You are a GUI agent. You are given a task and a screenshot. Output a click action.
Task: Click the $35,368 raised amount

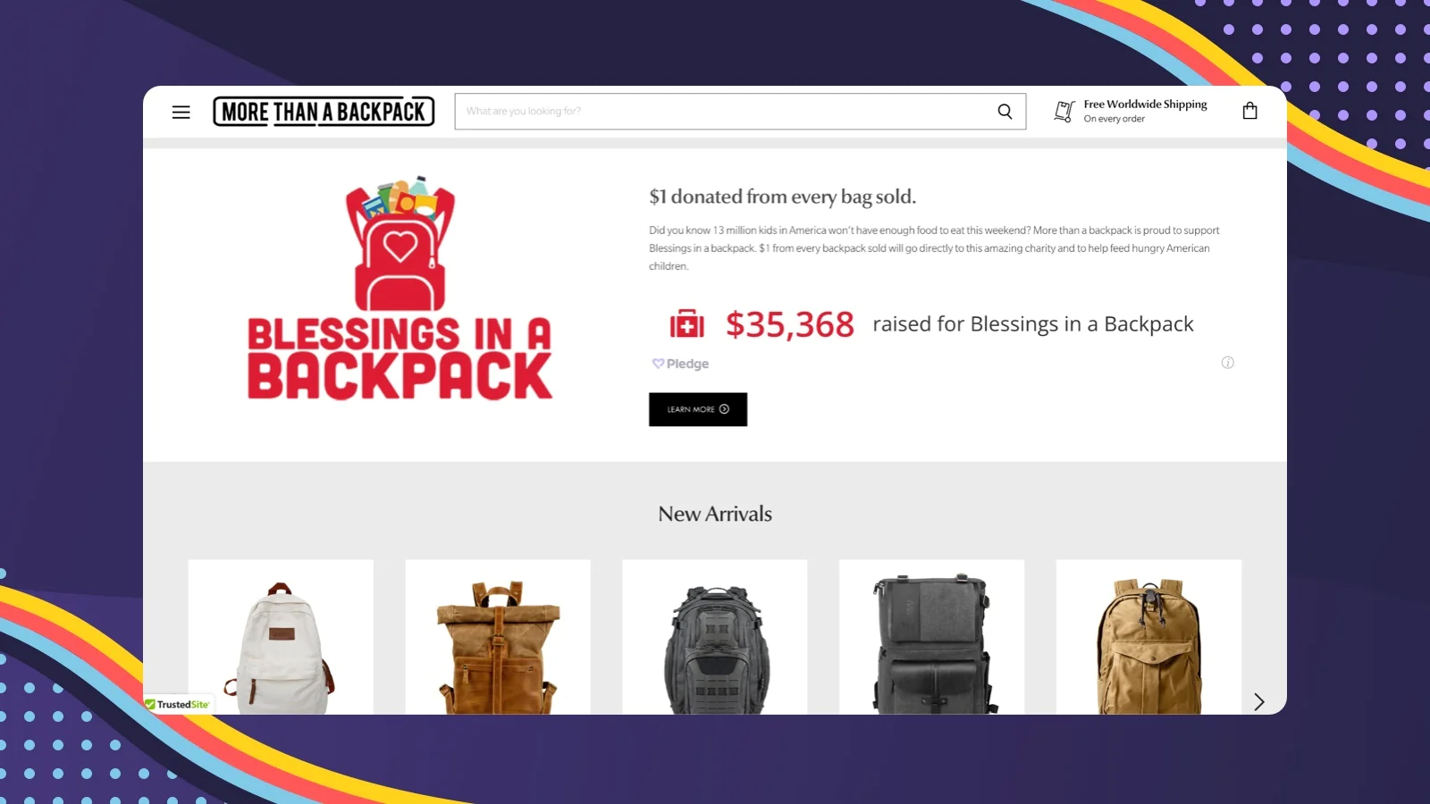[789, 324]
